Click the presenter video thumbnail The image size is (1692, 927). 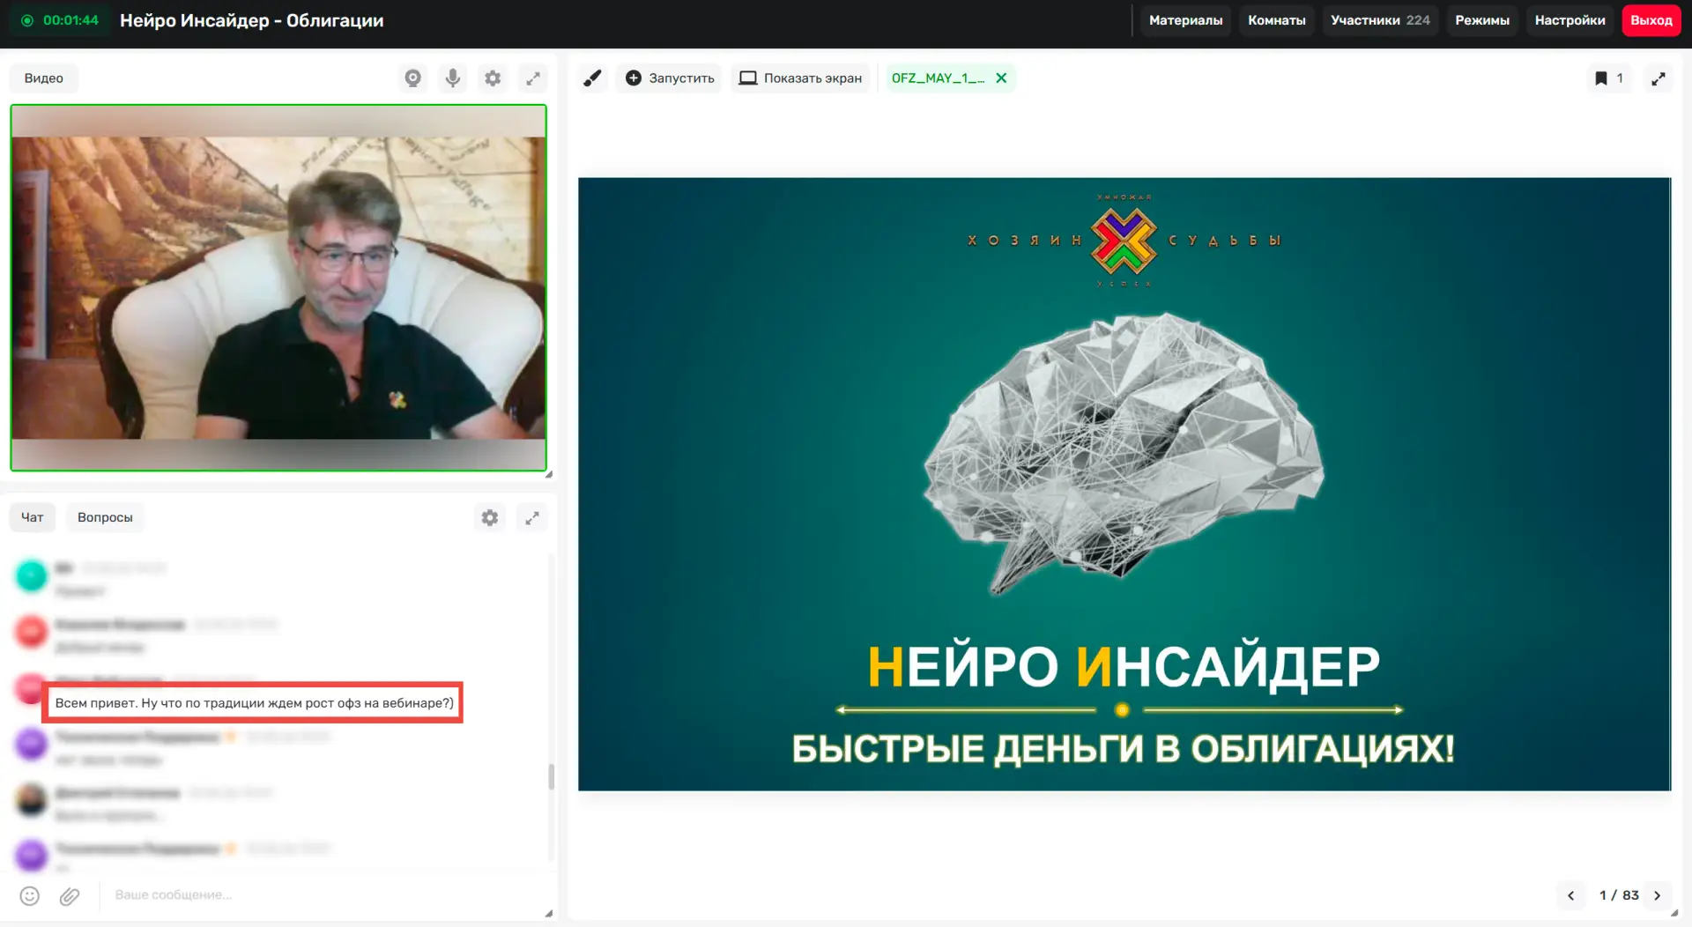pyautogui.click(x=278, y=288)
